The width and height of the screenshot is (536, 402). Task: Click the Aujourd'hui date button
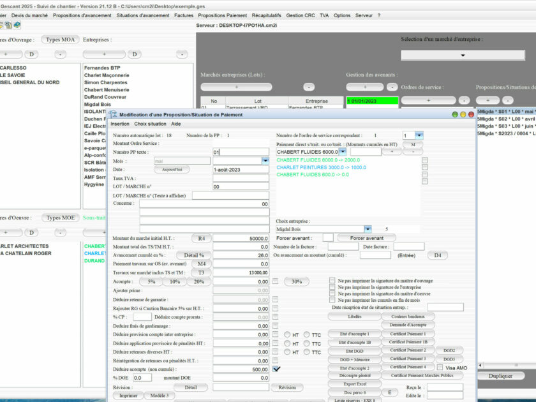click(172, 170)
